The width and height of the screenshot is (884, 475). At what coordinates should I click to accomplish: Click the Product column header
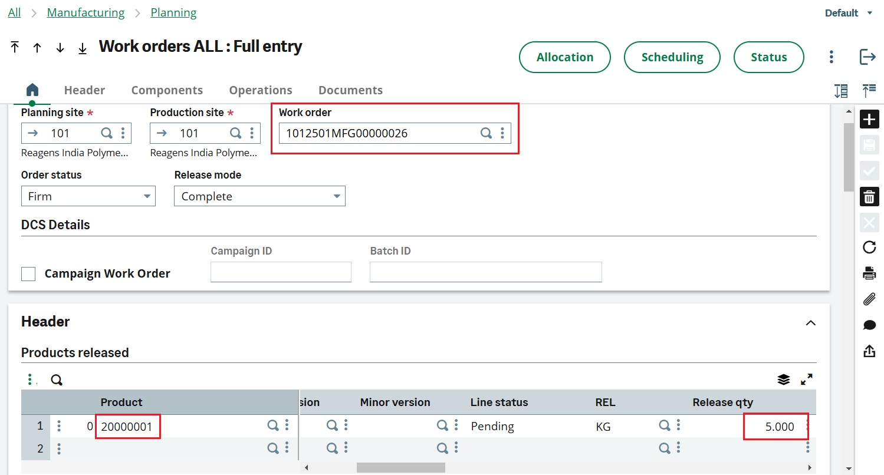[121, 403]
